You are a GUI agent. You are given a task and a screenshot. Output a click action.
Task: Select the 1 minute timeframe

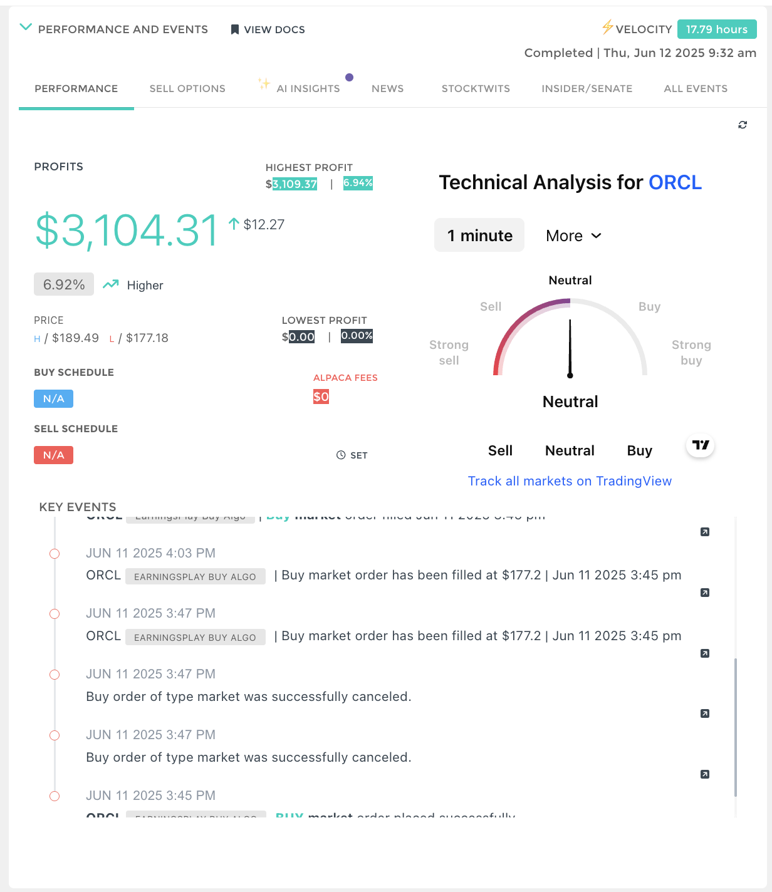[479, 236]
